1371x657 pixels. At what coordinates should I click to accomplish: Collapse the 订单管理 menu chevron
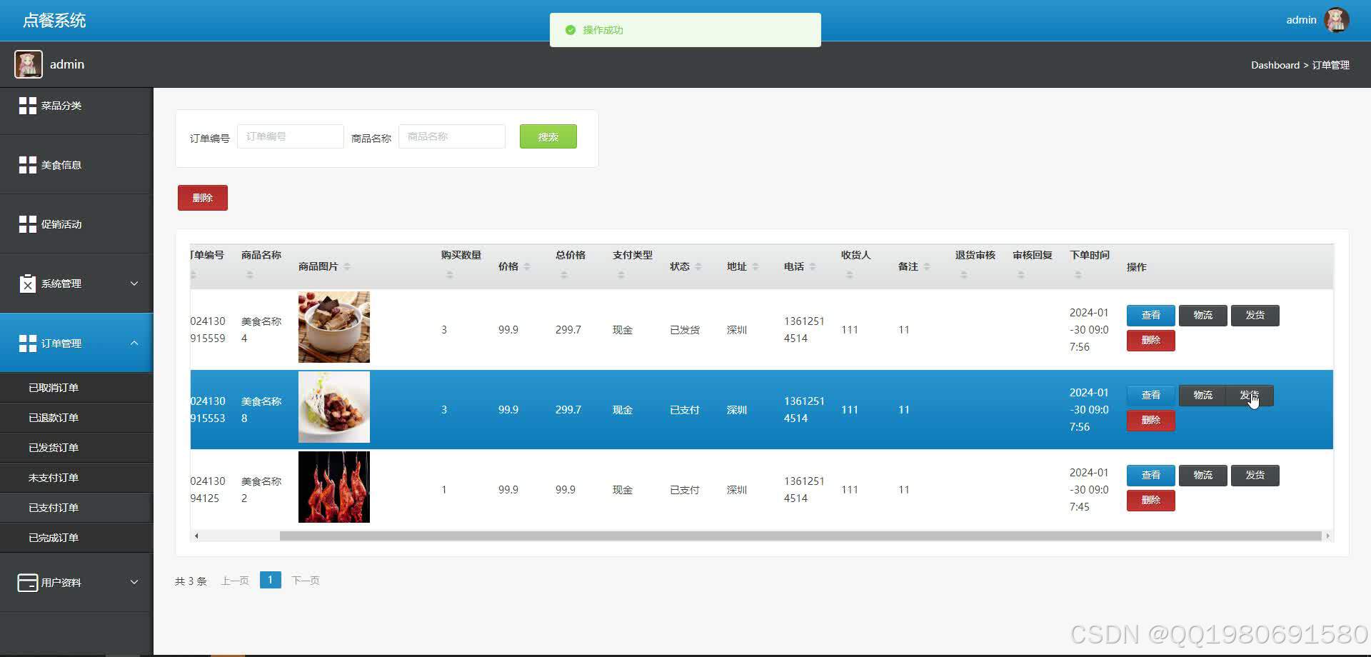pos(134,343)
